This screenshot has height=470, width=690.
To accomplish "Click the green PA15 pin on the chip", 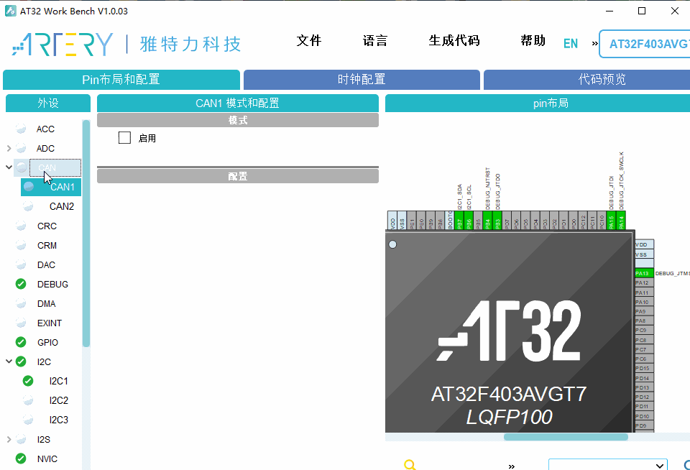I will [x=611, y=220].
